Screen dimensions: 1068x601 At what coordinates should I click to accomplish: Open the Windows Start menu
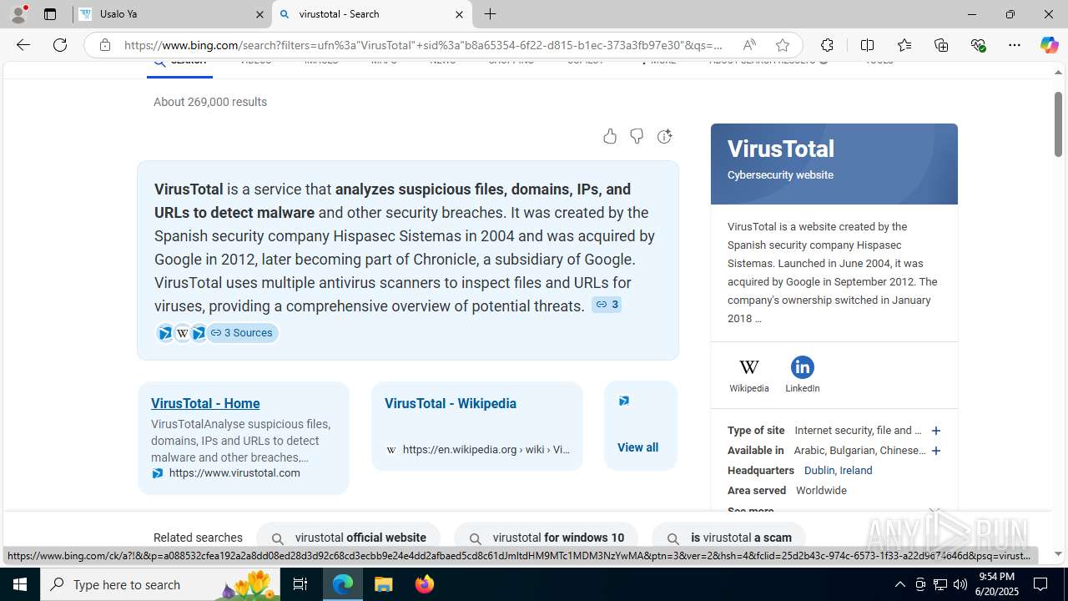point(20,584)
